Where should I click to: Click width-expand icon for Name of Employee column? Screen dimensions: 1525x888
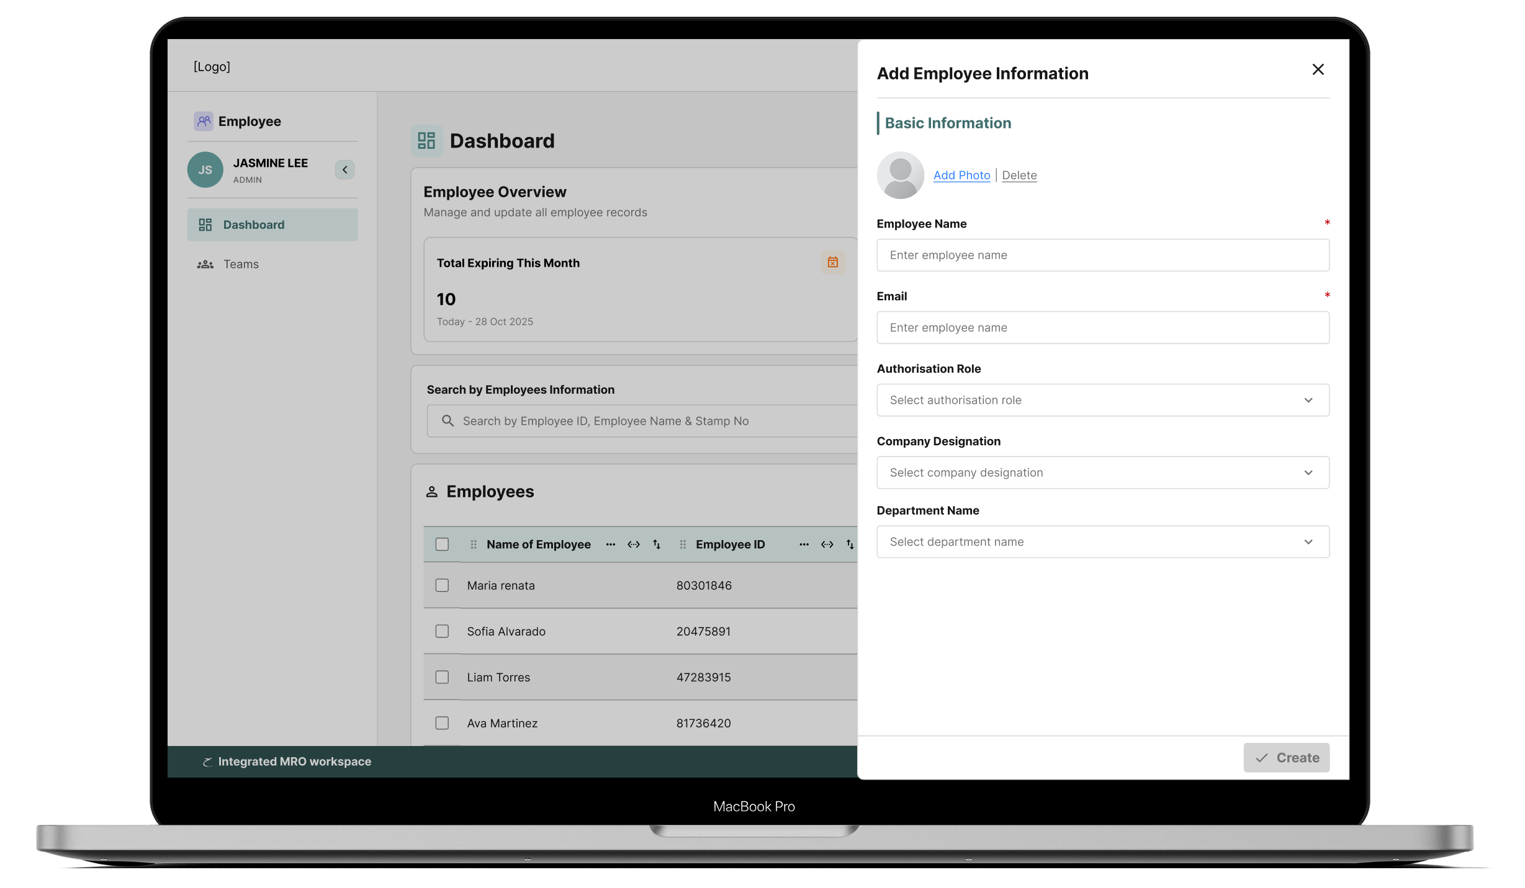click(x=634, y=544)
